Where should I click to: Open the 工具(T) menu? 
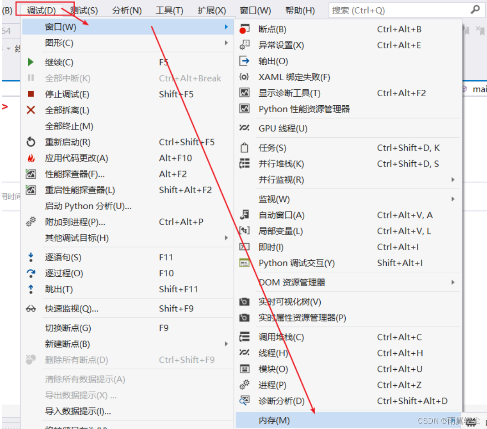169,10
